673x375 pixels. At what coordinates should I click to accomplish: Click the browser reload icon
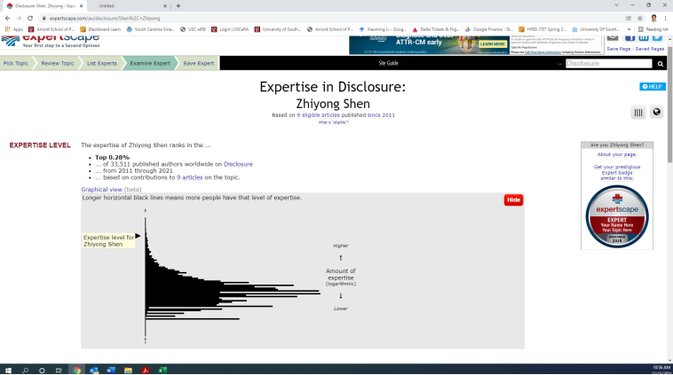coord(30,18)
